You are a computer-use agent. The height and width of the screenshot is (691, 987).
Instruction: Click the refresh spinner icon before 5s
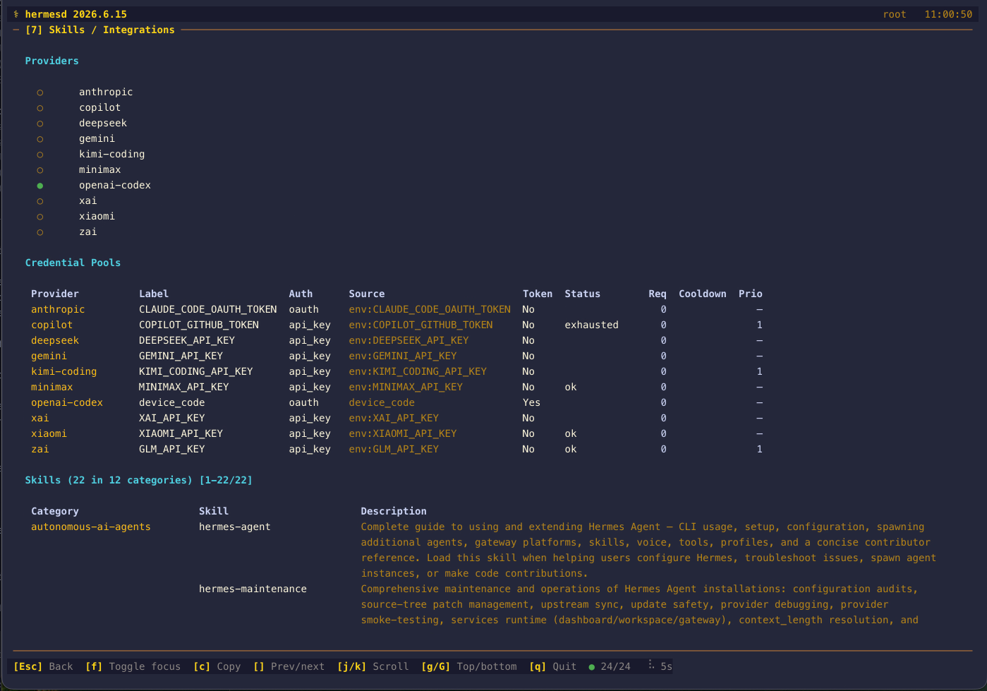click(x=651, y=665)
